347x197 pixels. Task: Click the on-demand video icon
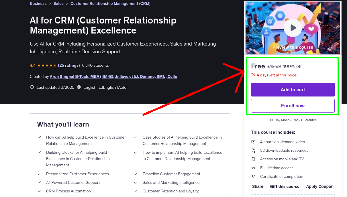(x=253, y=142)
